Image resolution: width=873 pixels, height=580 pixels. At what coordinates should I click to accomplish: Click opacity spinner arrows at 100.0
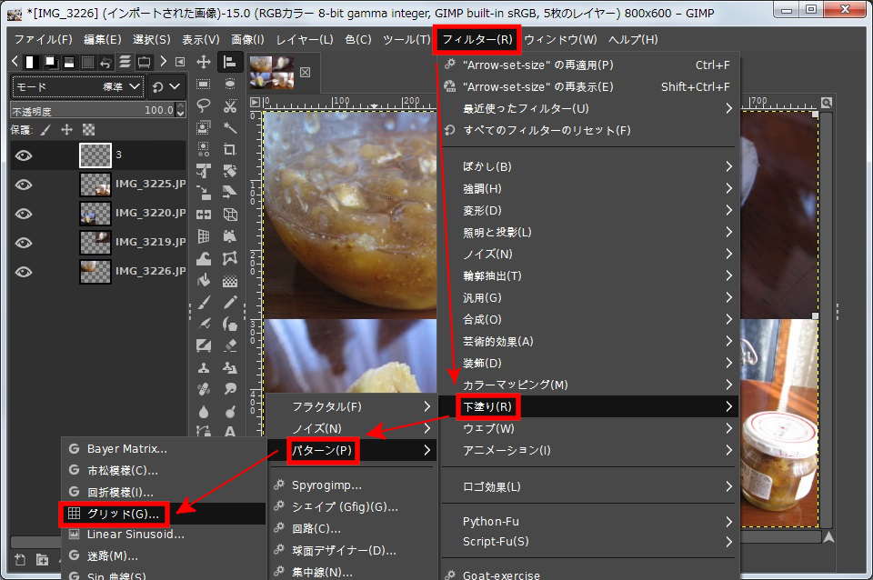[180, 110]
